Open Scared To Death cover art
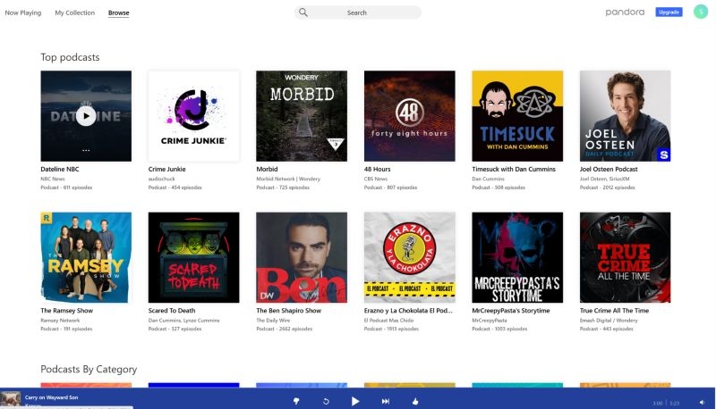716x409 pixels. click(193, 257)
